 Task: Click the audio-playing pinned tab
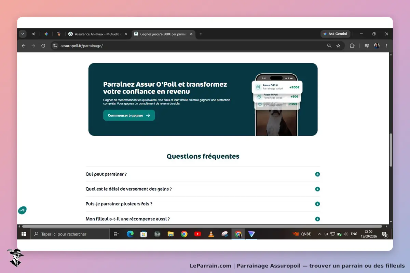[x=33, y=34]
